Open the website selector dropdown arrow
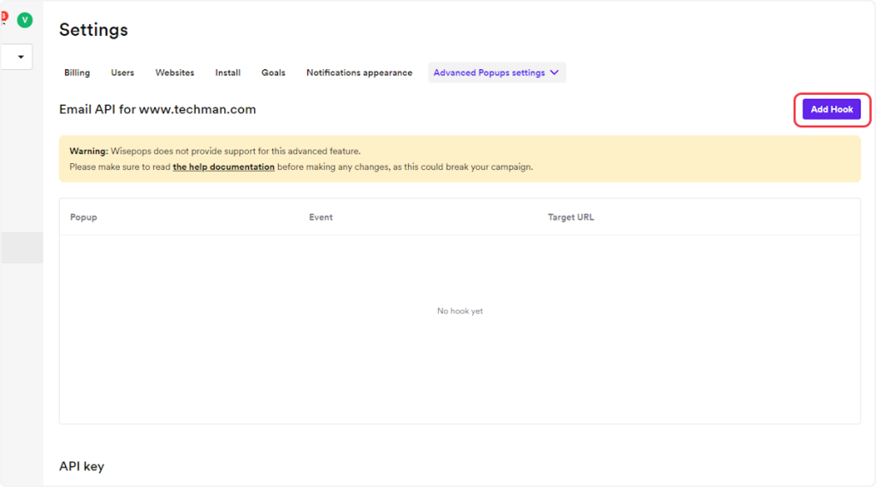This screenshot has height=487, width=876. pos(21,57)
